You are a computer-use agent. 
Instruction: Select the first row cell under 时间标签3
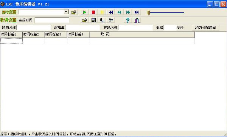coord(56,41)
